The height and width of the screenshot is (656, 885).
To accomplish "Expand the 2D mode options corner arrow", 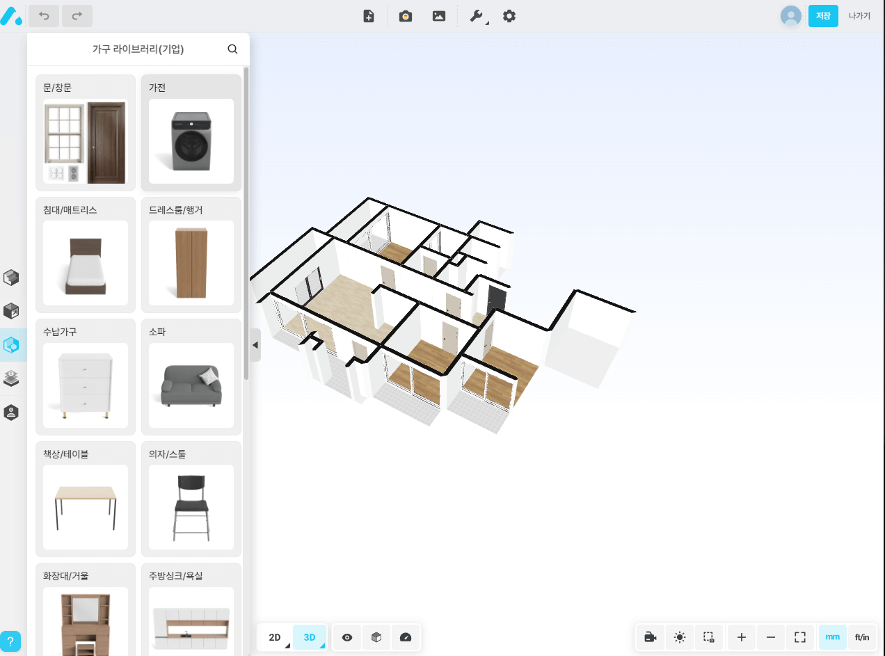I will 286,646.
